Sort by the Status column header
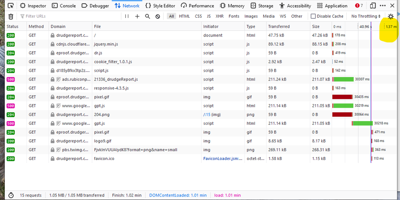The height and width of the screenshot is (200, 400). (16, 26)
